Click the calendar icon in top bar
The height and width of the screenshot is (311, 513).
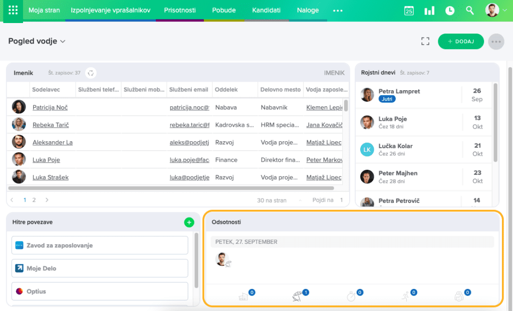(x=409, y=11)
